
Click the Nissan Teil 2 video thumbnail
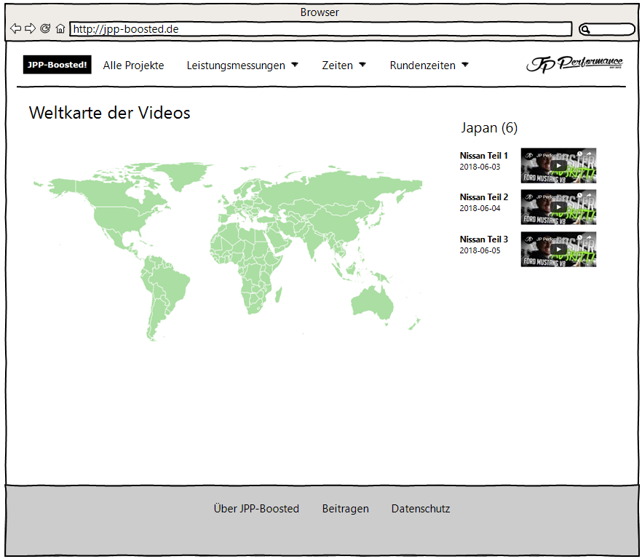coord(558,207)
